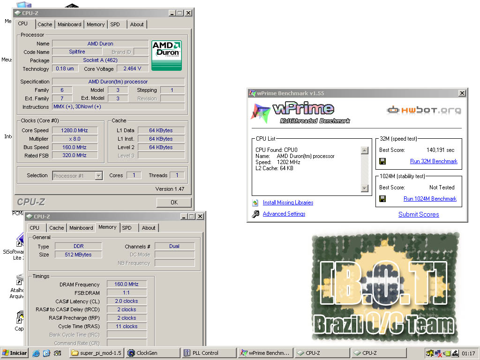Click Channels # value Dual
Viewport: 480px width, 360px height.
pos(174,246)
